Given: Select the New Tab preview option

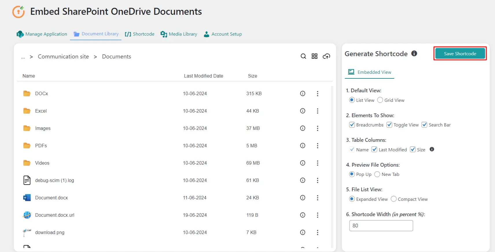Looking at the screenshot, I should pyautogui.click(x=377, y=174).
